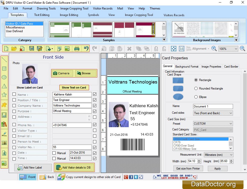Select the Triangle drawing tool

pyautogui.click(x=4, y=86)
